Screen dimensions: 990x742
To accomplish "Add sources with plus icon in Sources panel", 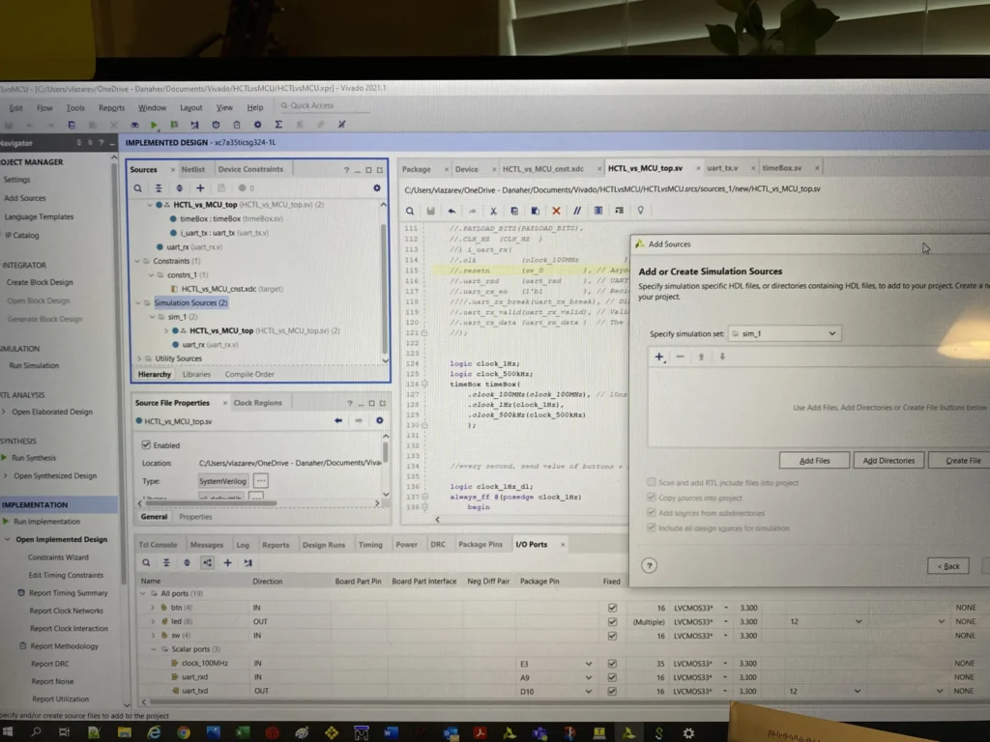I will click(200, 188).
